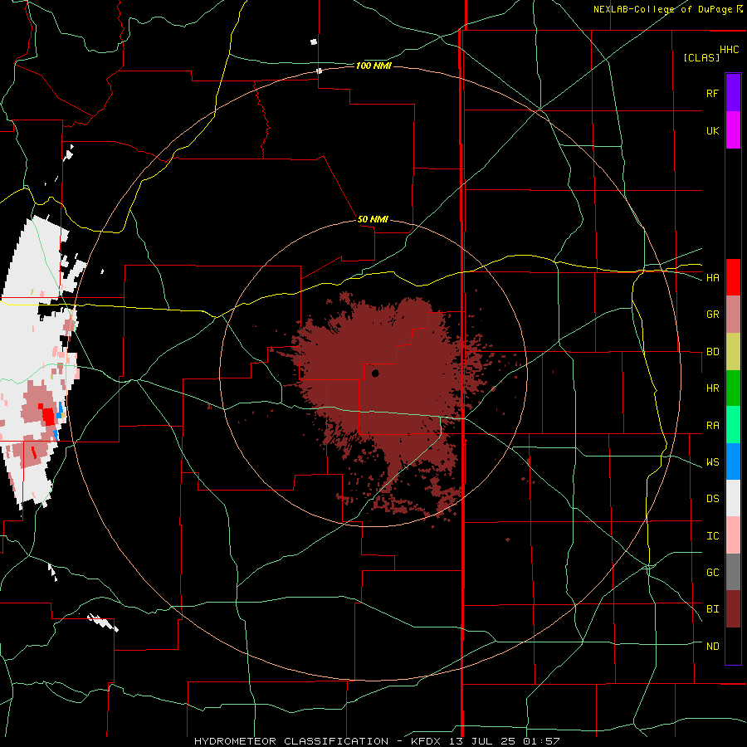Select the GR graupel color swatch
747x747 pixels.
[733, 314]
